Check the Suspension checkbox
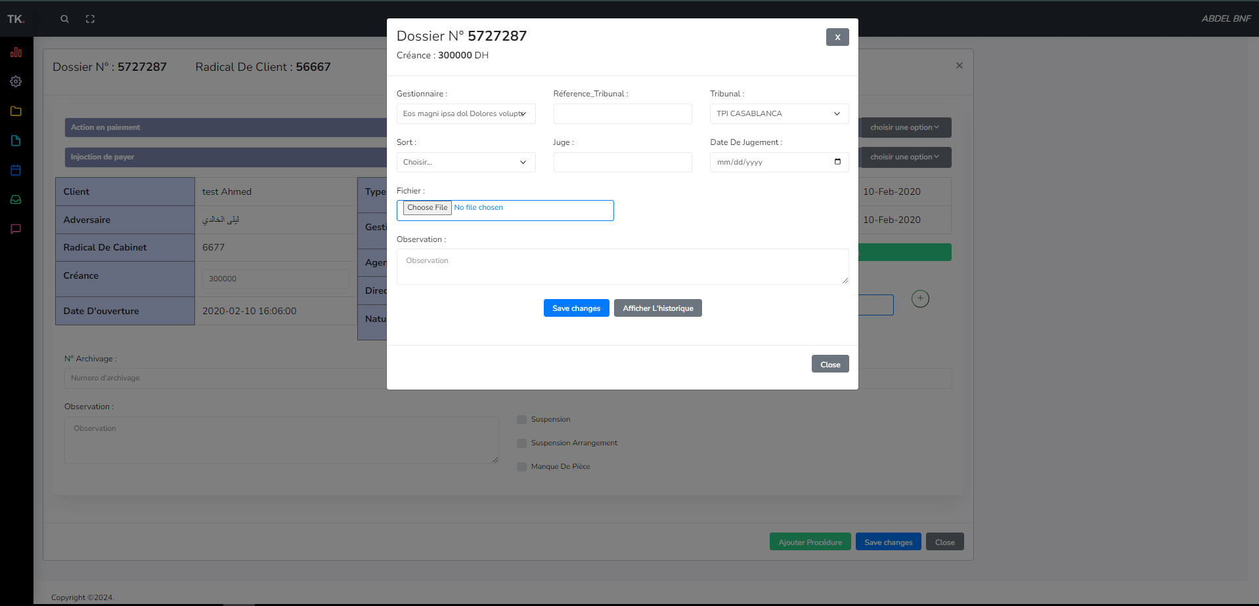Viewport: 1259px width, 606px height. pos(521,419)
